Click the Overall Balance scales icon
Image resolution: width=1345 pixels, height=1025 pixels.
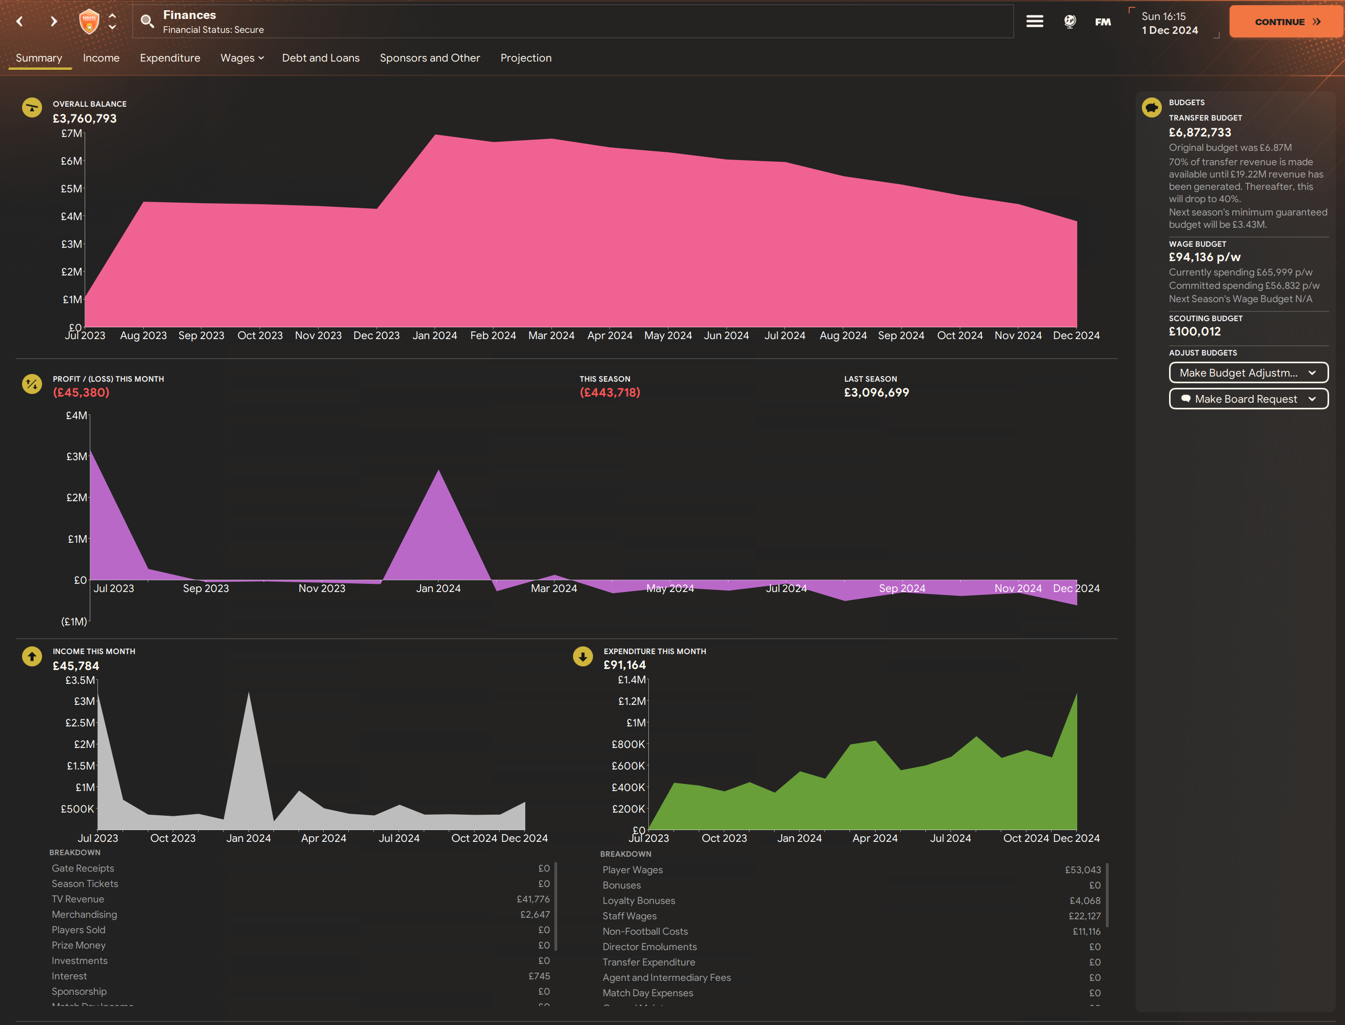[x=32, y=108]
